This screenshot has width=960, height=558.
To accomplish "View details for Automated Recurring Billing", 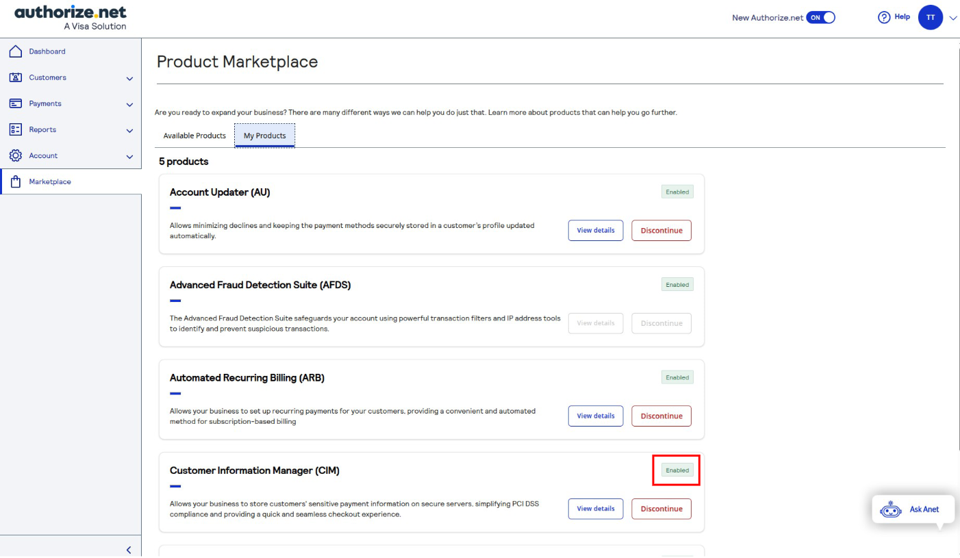I will tap(596, 416).
